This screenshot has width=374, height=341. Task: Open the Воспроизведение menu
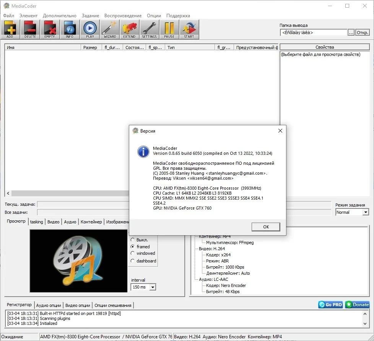[123, 16]
